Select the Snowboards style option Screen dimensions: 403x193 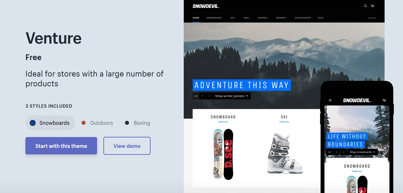50,123
